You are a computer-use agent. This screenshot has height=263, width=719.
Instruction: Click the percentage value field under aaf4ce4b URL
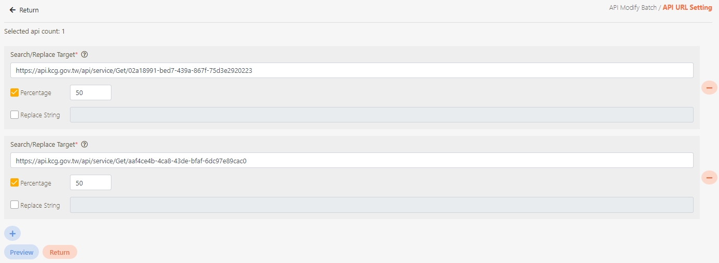90,183
